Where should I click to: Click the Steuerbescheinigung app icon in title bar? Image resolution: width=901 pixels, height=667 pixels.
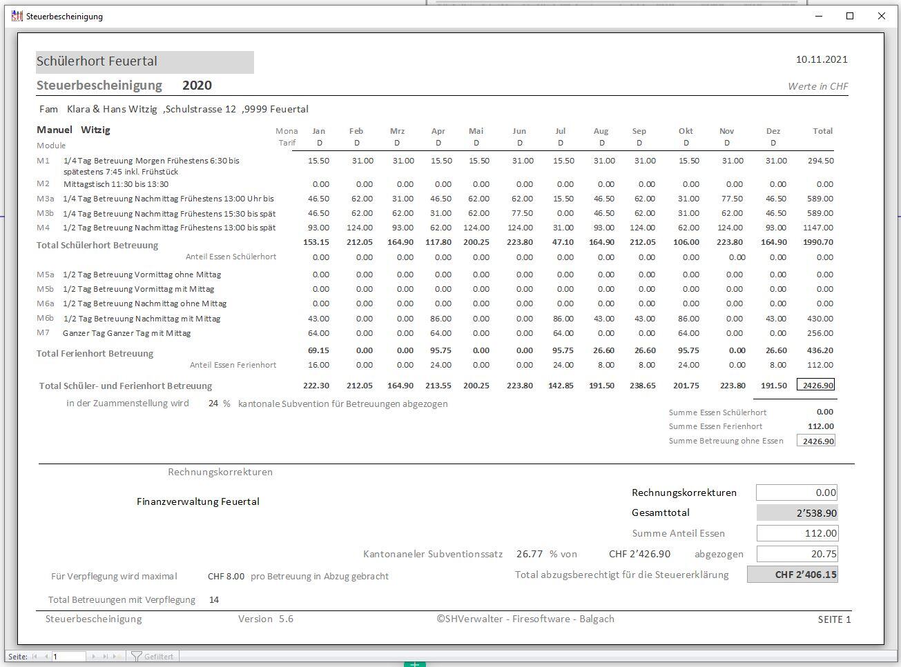click(x=17, y=16)
